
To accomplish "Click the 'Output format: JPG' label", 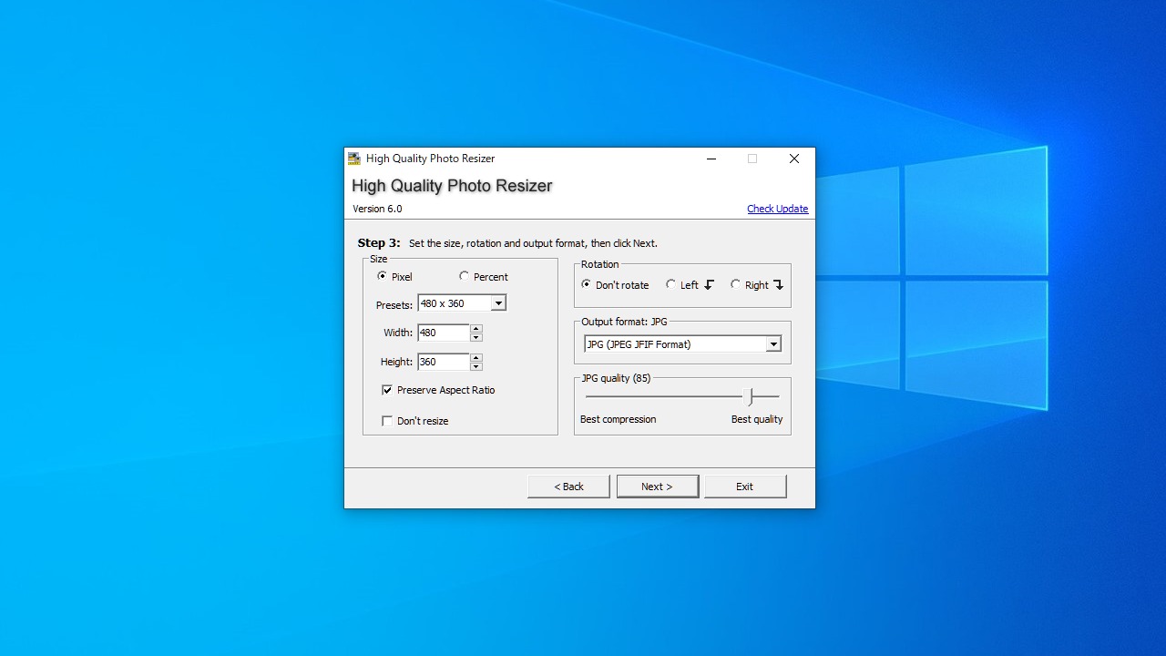I will (625, 322).
